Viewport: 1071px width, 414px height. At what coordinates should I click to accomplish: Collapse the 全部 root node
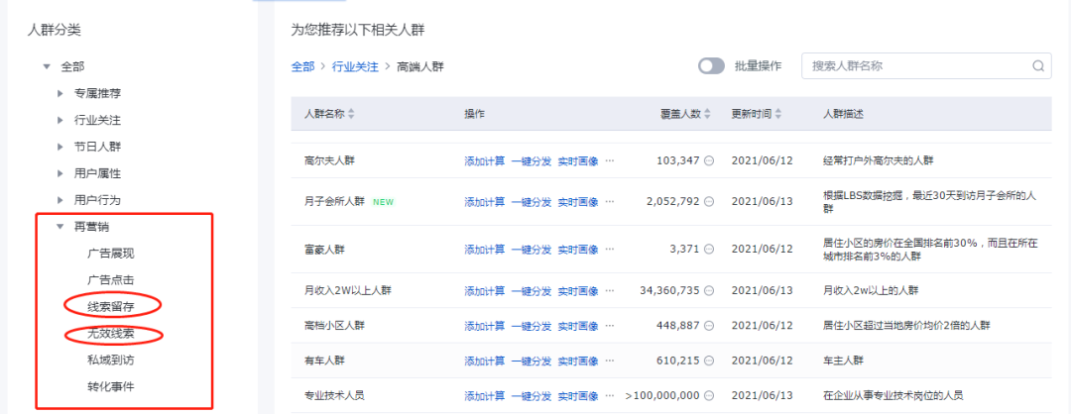coord(46,66)
